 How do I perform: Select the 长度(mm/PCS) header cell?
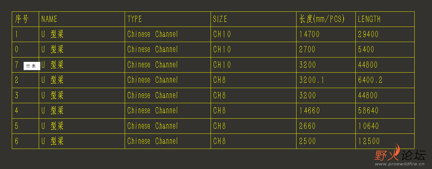tap(326, 19)
